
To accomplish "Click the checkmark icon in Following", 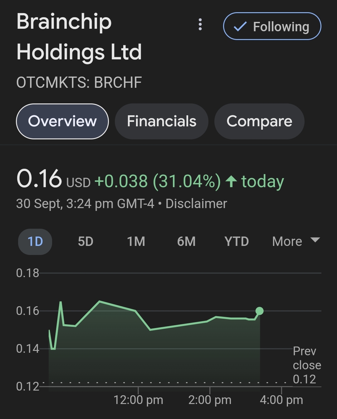I will (240, 27).
